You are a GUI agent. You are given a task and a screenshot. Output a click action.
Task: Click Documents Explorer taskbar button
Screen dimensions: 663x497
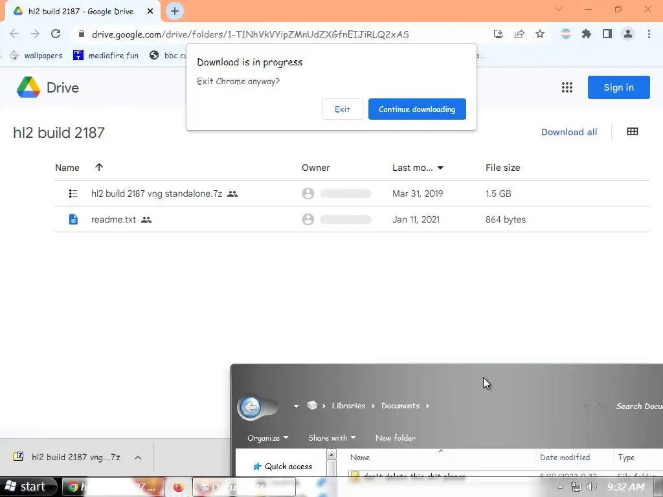pos(244,487)
